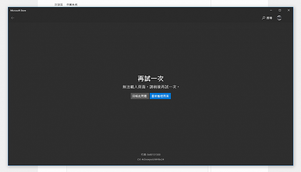This screenshot has width=301, height=172.
Task: Maximize the Microsoft Store window
Action: (x=280, y=10)
